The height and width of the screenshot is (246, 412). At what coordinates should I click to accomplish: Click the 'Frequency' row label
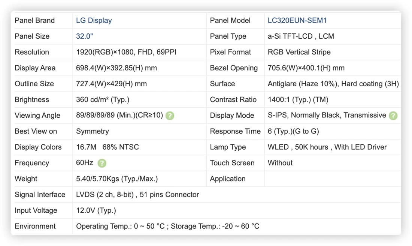[x=32, y=163]
